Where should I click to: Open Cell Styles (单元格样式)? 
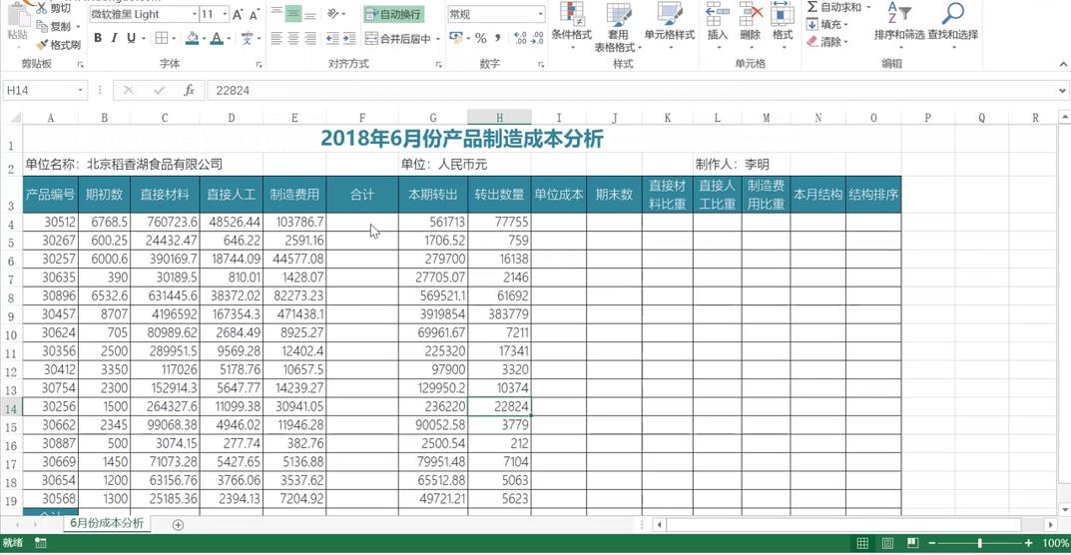pyautogui.click(x=670, y=26)
